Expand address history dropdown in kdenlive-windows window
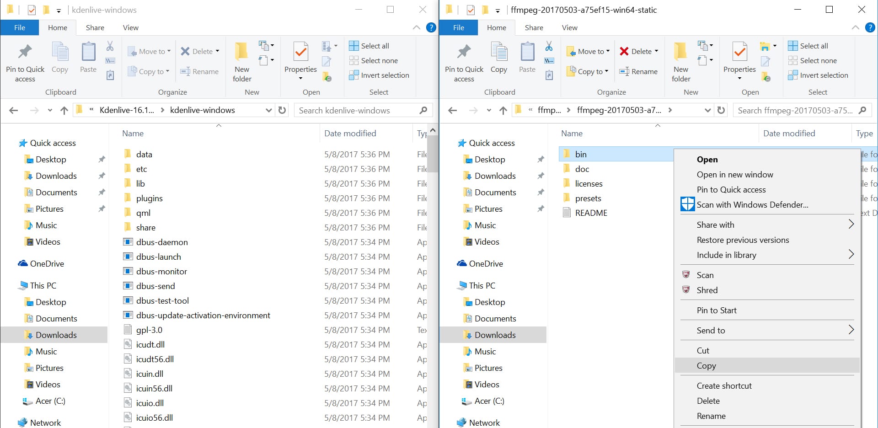 click(269, 110)
